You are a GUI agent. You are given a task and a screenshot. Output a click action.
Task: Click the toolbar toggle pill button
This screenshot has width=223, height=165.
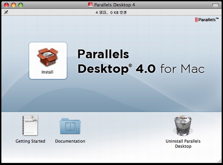215,5
